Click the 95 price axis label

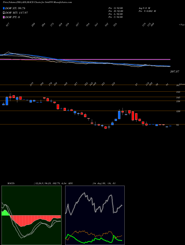[x=178, y=125]
